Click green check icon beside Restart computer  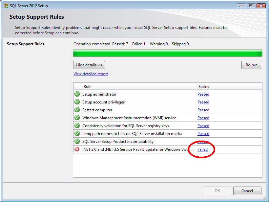tap(77, 110)
